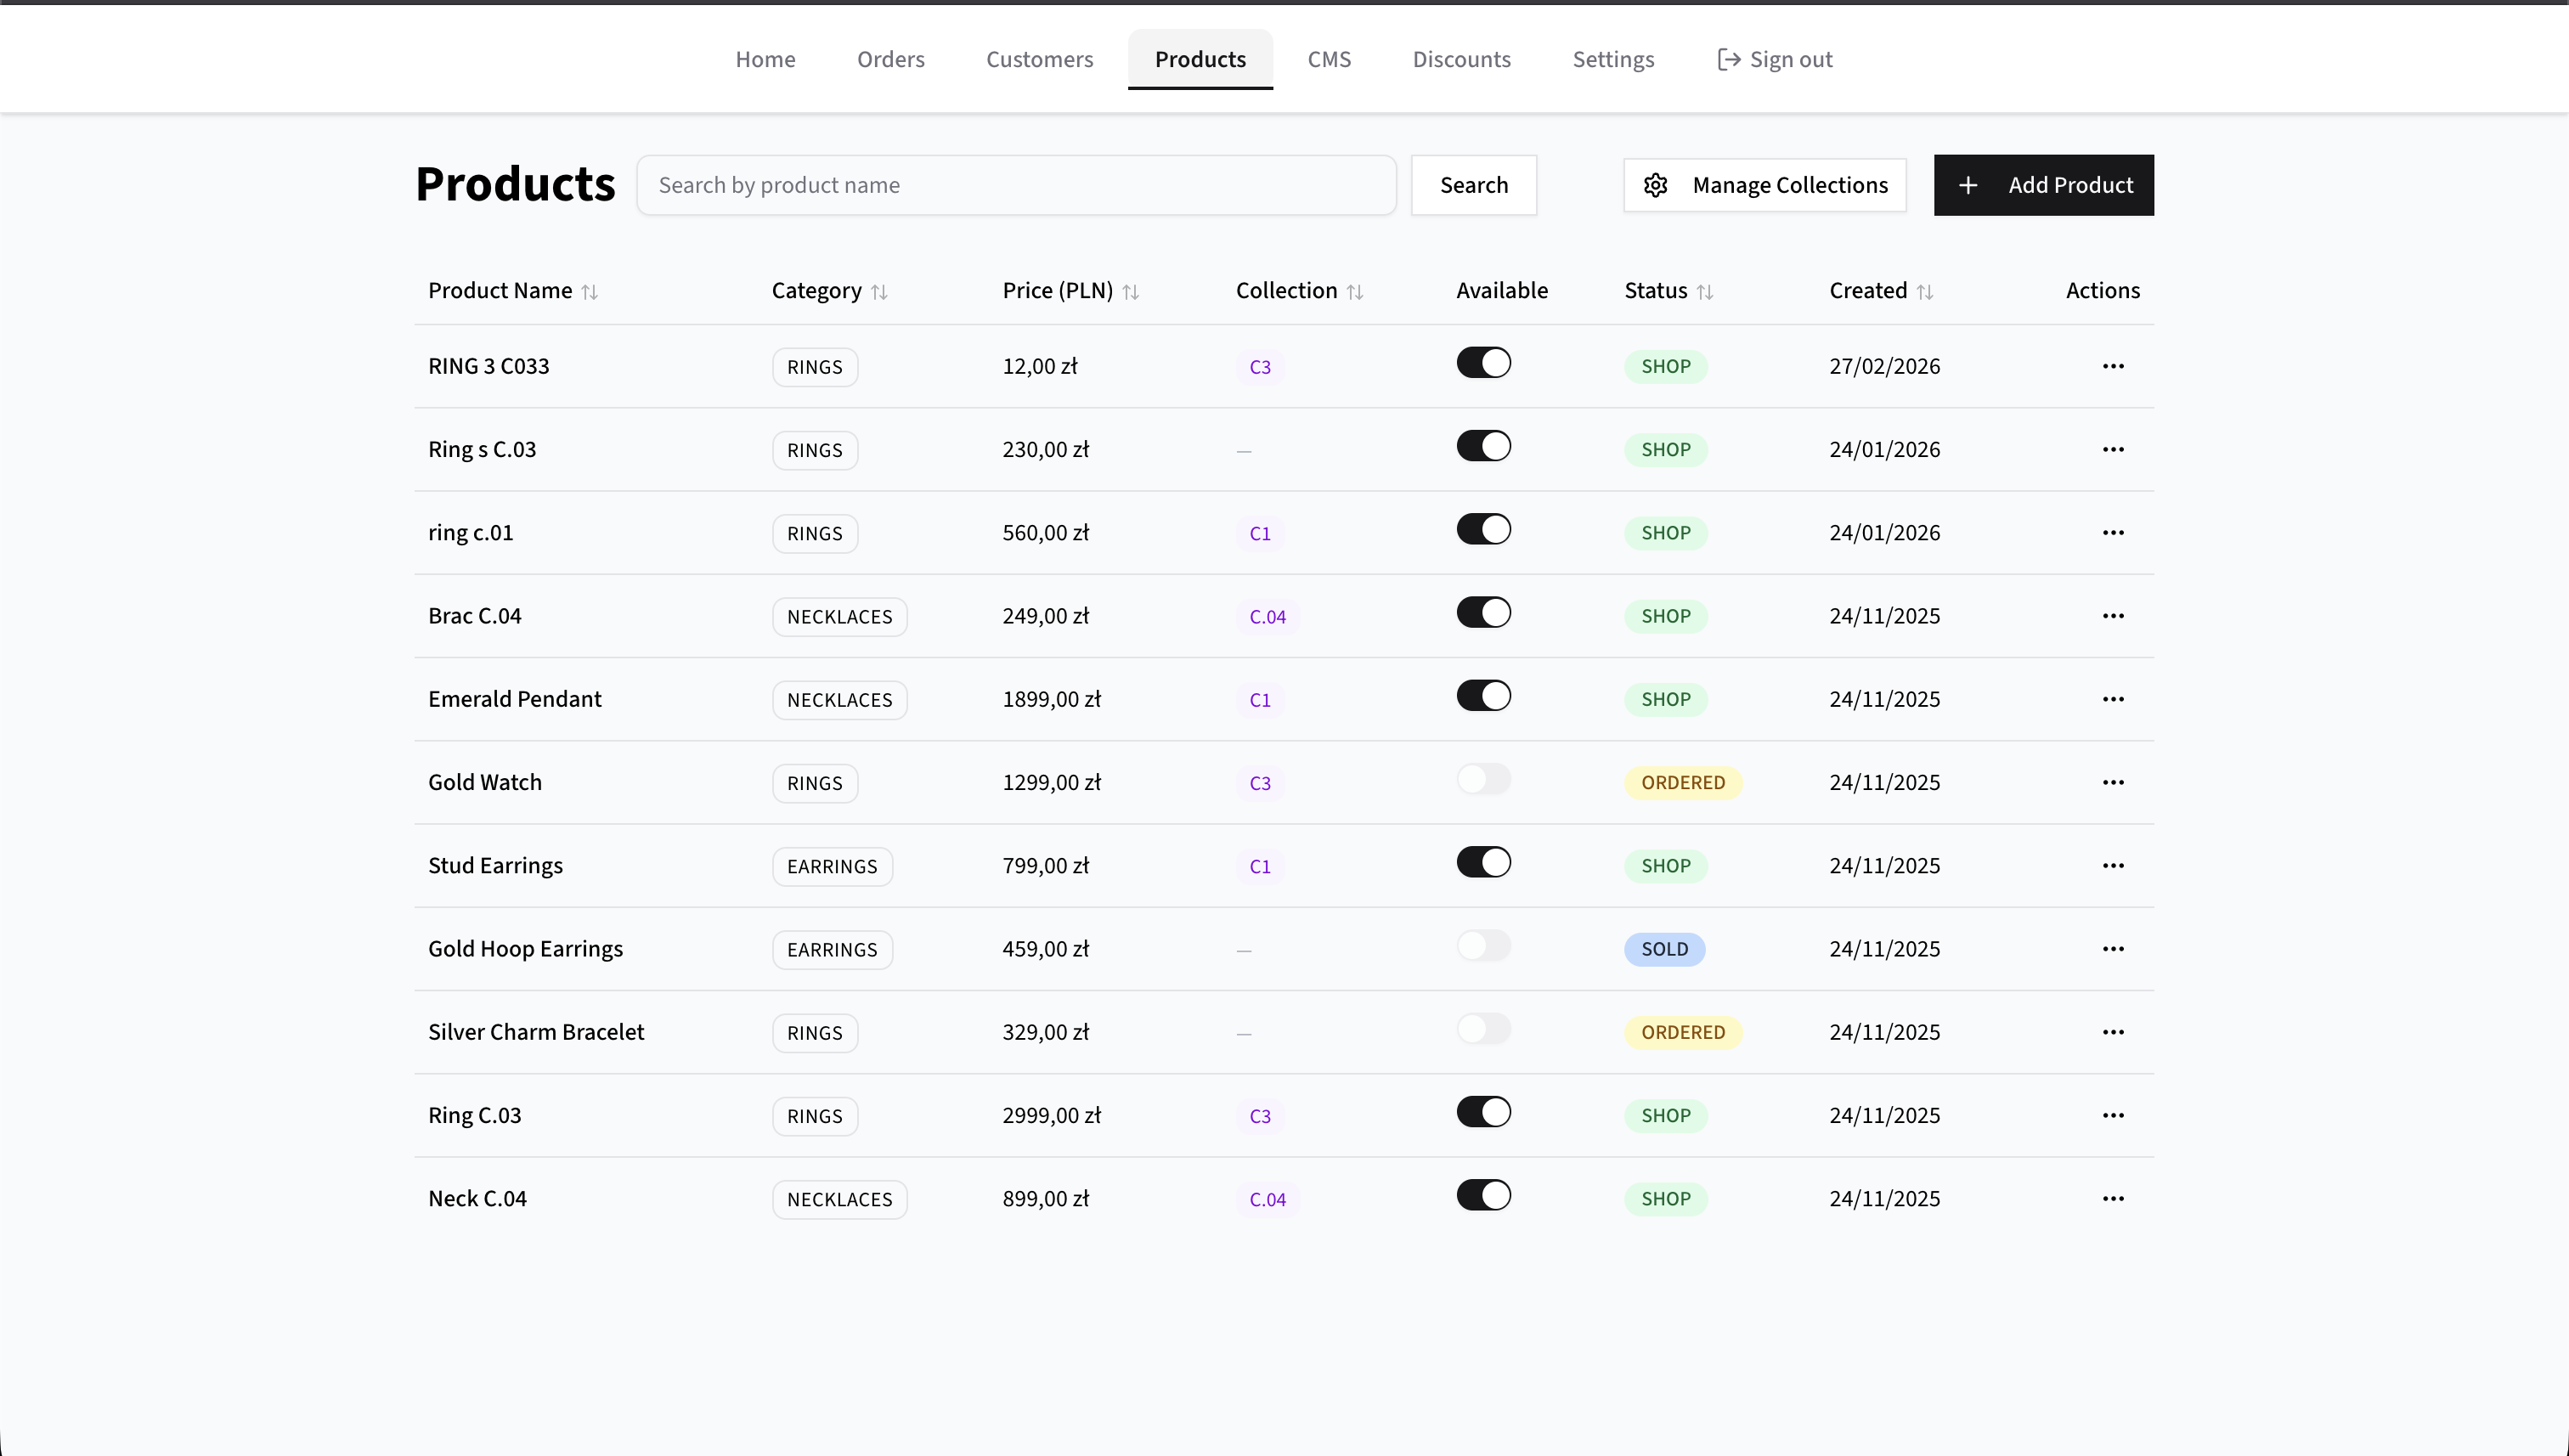Open actions menu for Neck C.04
The width and height of the screenshot is (2569, 1456).
tap(2112, 1198)
